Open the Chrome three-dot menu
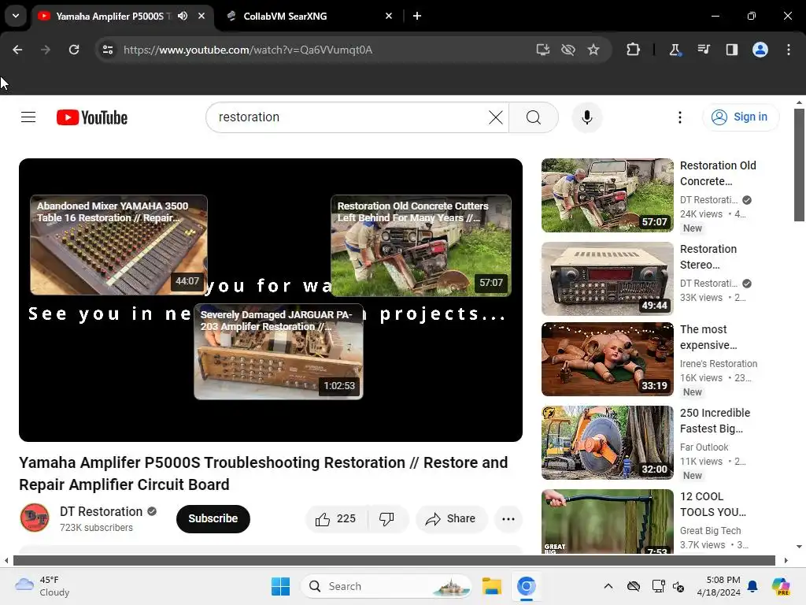Image resolution: width=806 pixels, height=605 pixels. pos(789,50)
